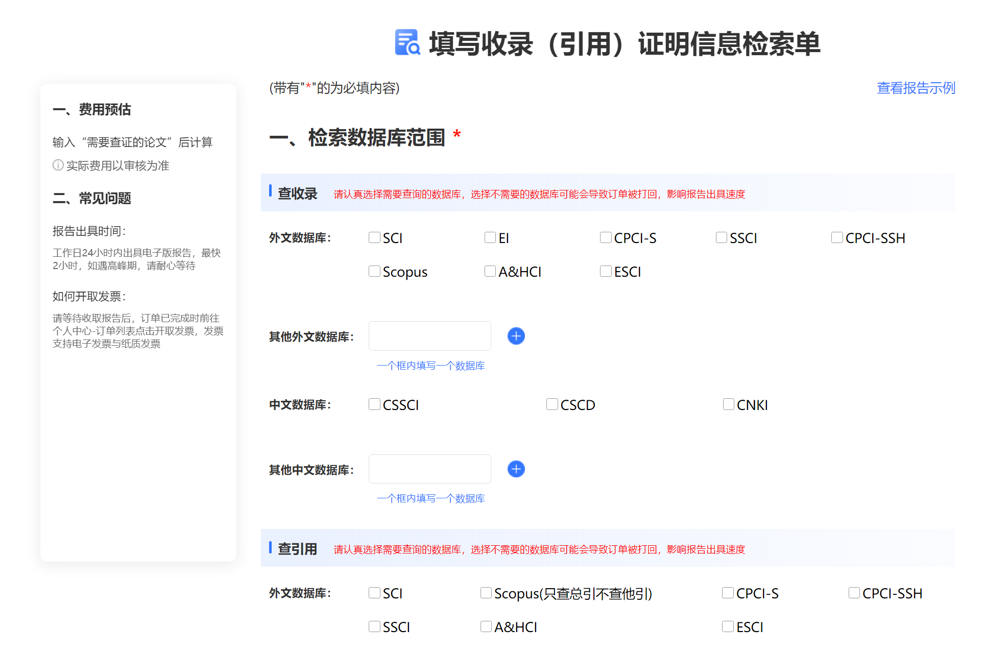984x653 pixels.
Task: Enable Scopus checkbox in 查收录 section
Action: point(374,271)
